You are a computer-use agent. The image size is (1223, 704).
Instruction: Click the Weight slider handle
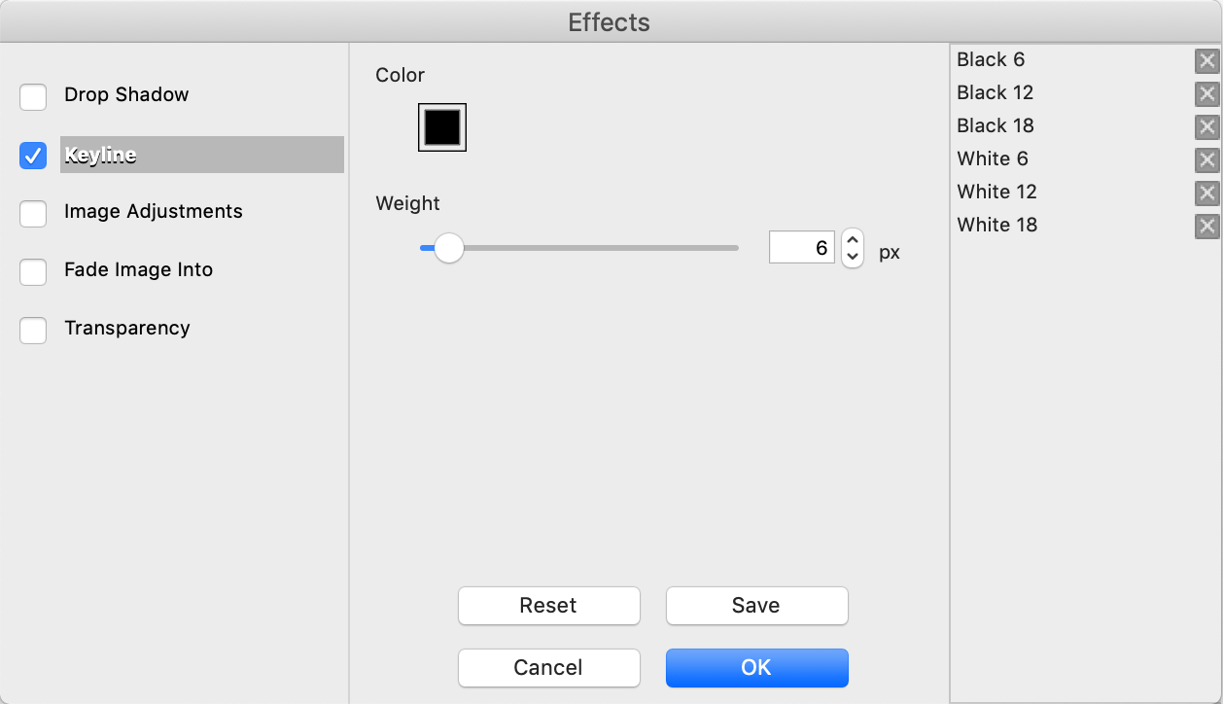448,248
